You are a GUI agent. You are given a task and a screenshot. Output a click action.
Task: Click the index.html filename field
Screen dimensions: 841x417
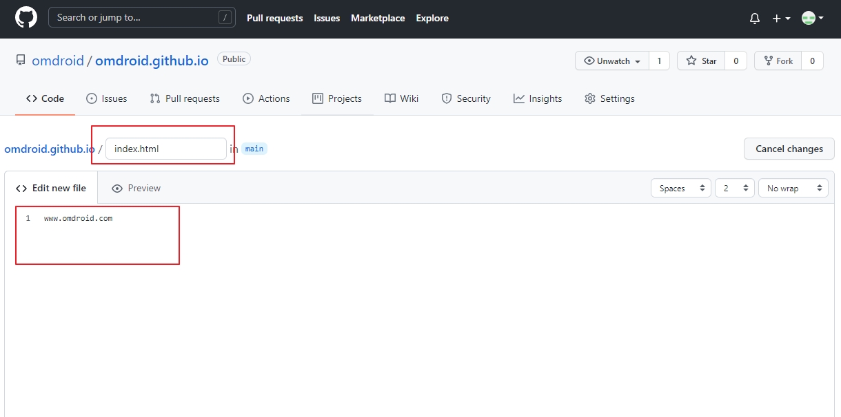tap(166, 149)
